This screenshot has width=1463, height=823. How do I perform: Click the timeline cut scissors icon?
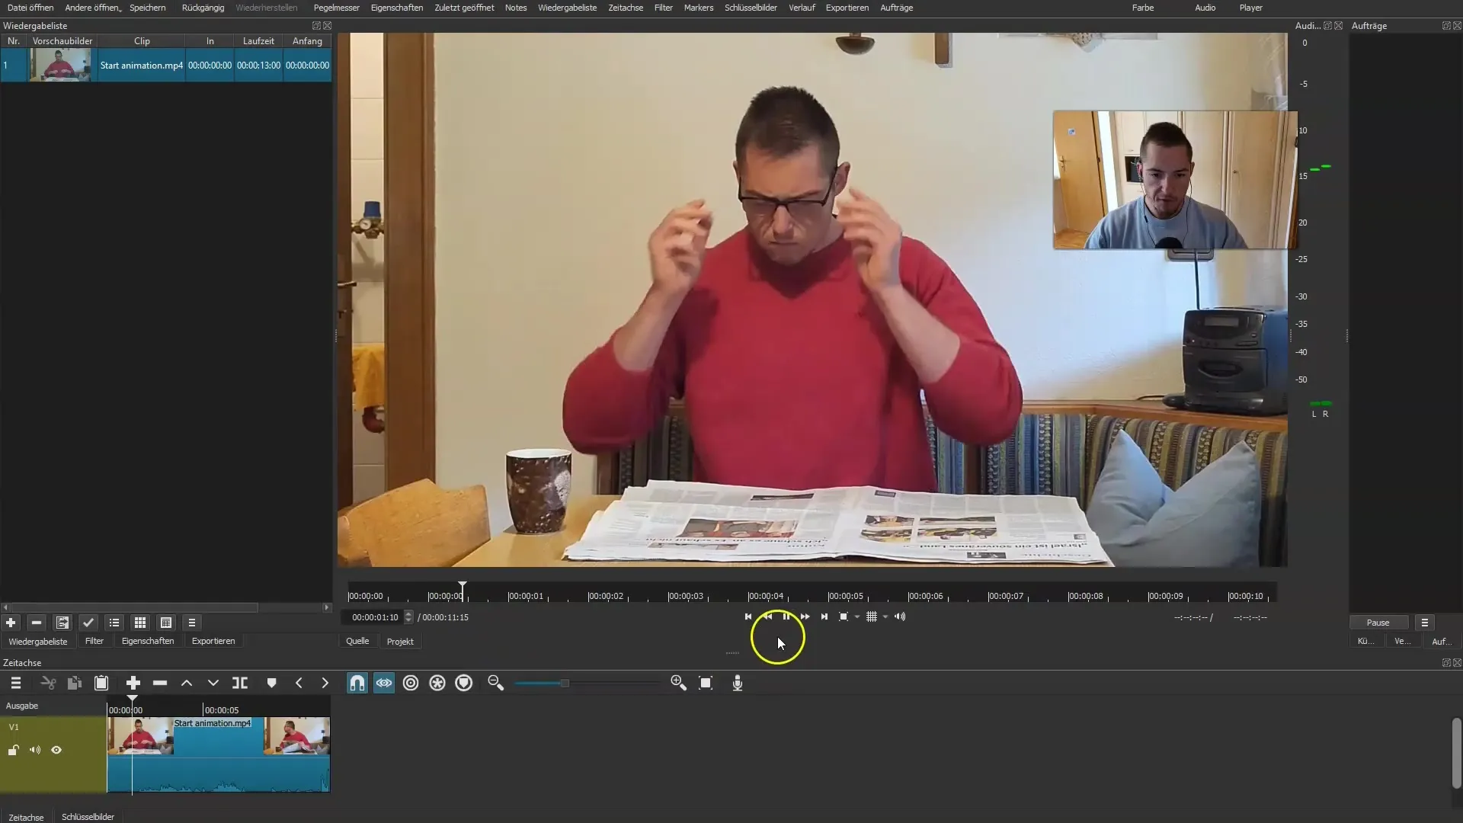(48, 684)
